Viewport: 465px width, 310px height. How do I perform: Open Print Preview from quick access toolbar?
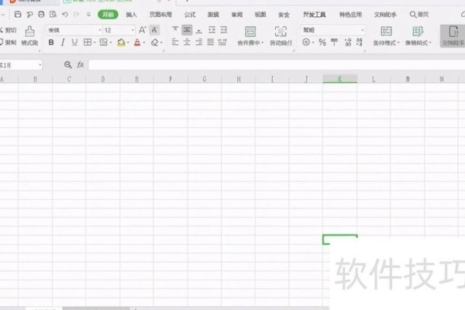53,14
